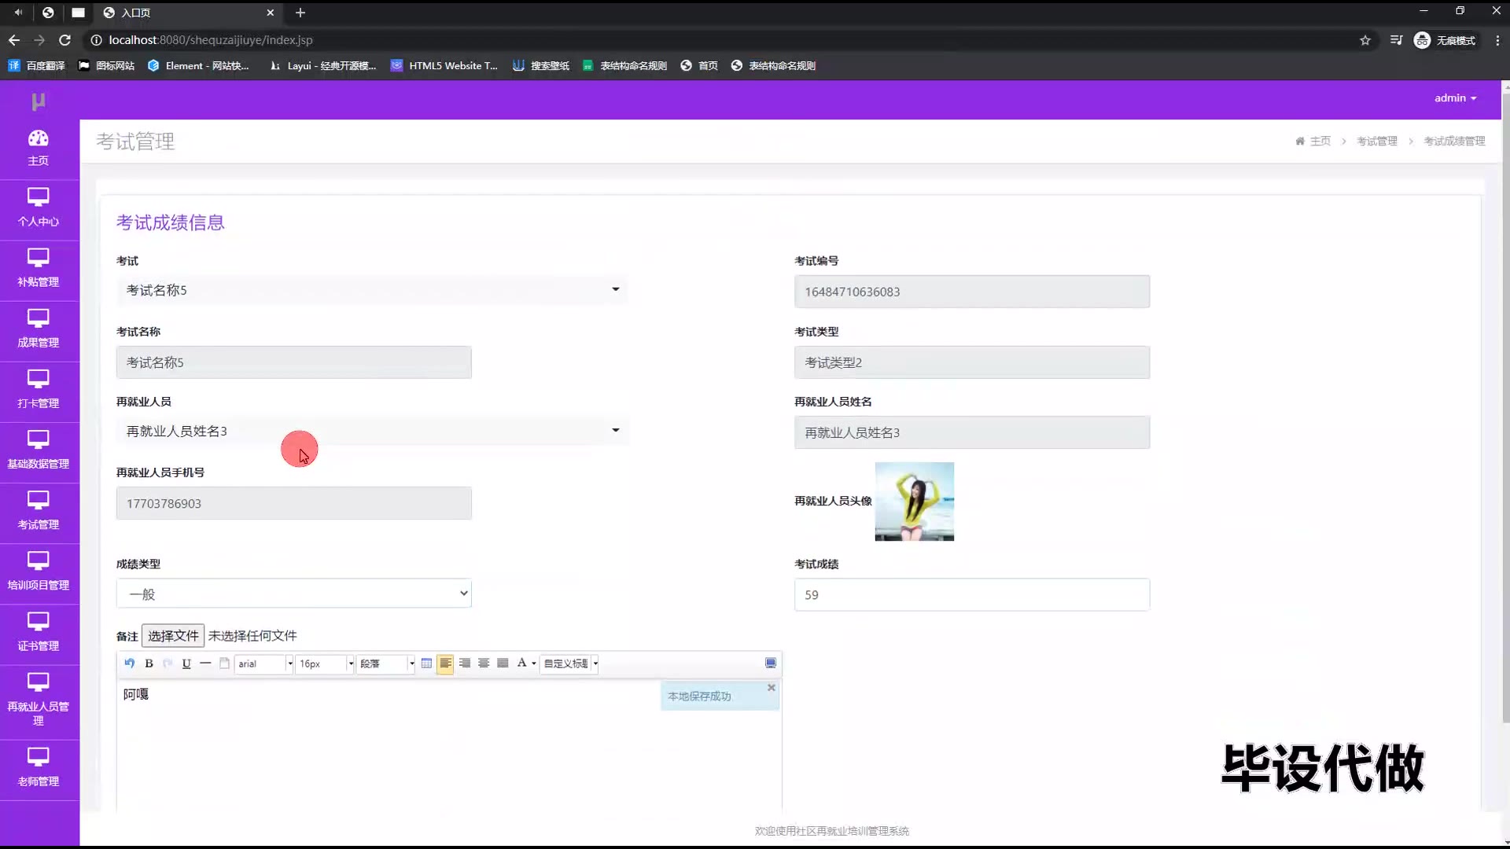Click the undo icon in editor toolbar
This screenshot has height=849, width=1510.
[129, 663]
